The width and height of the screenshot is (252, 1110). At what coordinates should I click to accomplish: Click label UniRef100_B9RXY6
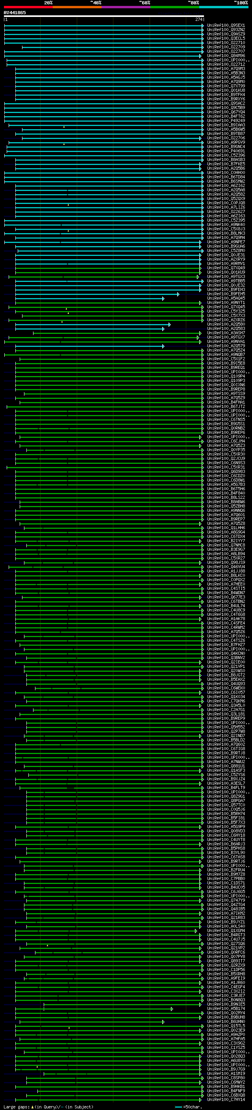tap(226, 99)
